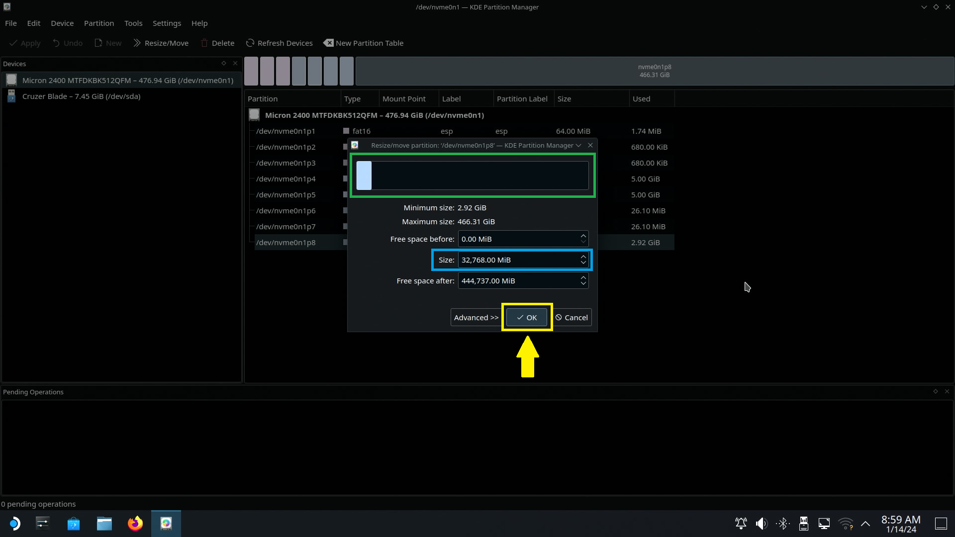Open Firefox from the taskbar
This screenshot has width=955, height=537.
[135, 524]
